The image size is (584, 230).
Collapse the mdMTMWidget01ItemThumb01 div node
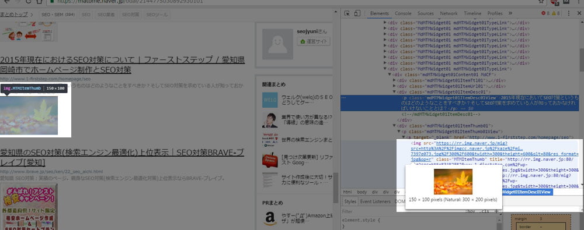coord(394,126)
